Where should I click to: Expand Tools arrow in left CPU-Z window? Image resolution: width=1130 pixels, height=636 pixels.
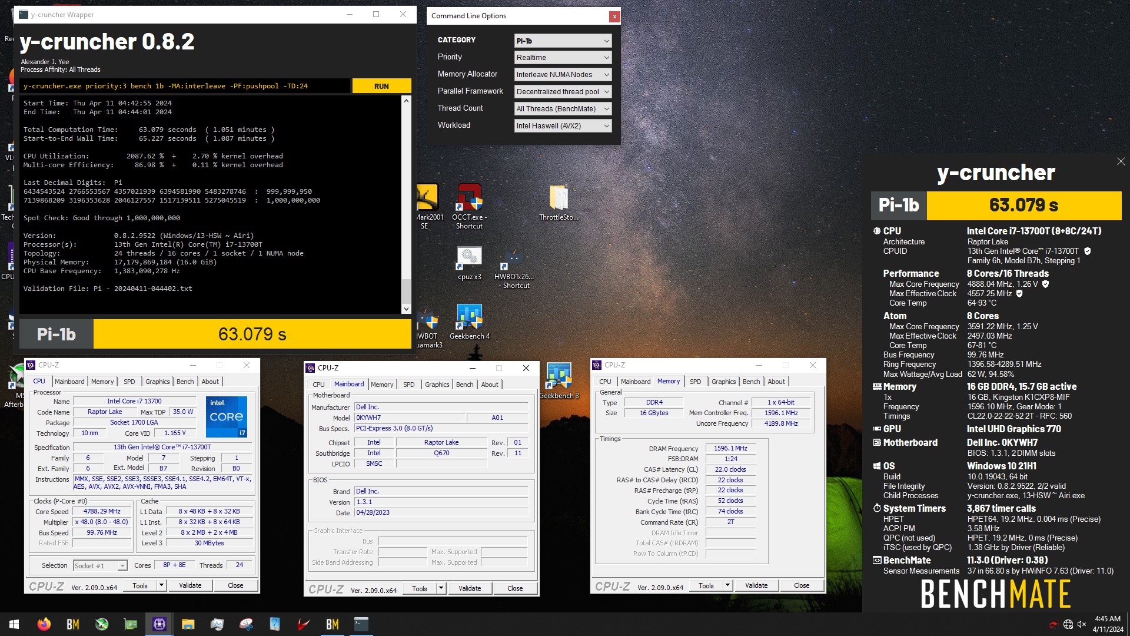pos(161,585)
